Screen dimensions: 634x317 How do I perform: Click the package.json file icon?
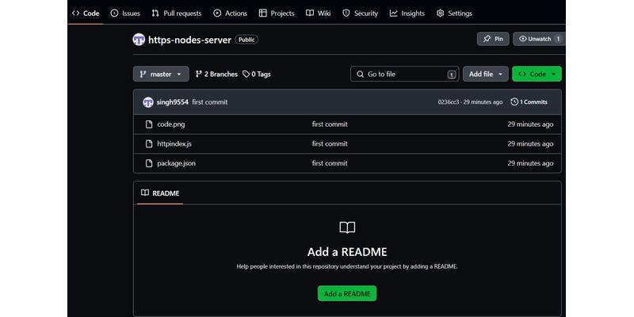click(148, 163)
